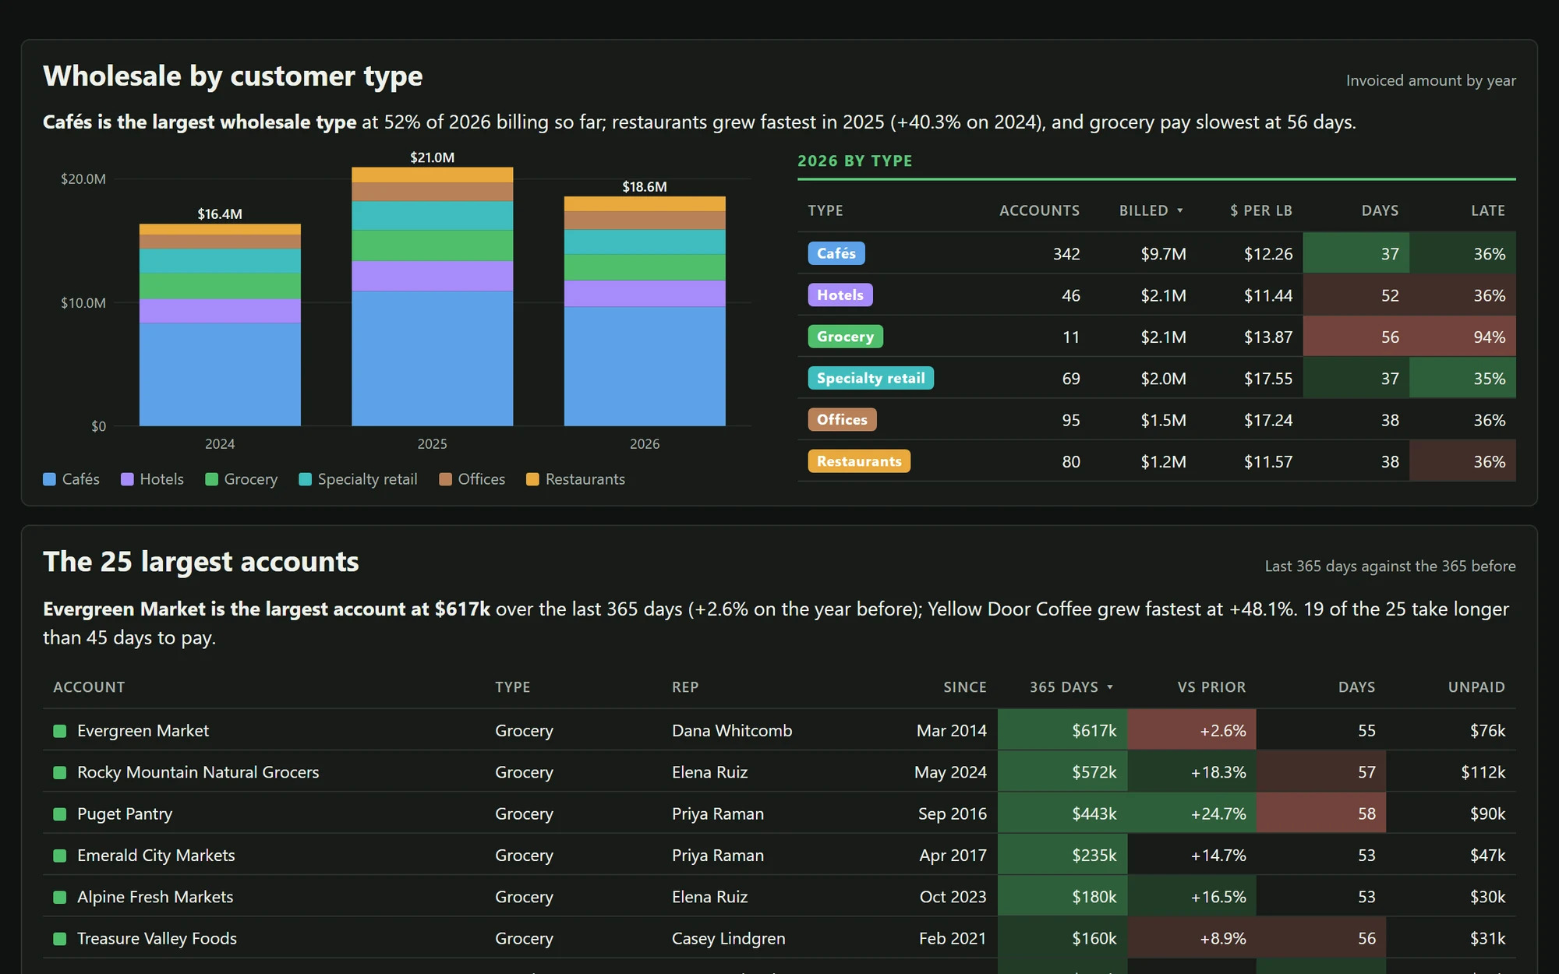Click the $617k cell for Evergreen Market
This screenshot has height=974, width=1559.
coord(1062,730)
